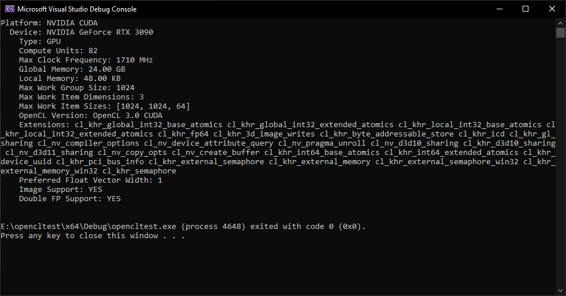Select the Device: NVIDIA GeForce RTX 3090 line
This screenshot has width=566, height=296.
(x=82, y=32)
